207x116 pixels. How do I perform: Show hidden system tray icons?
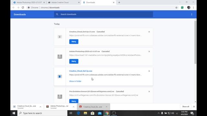tap(158, 113)
